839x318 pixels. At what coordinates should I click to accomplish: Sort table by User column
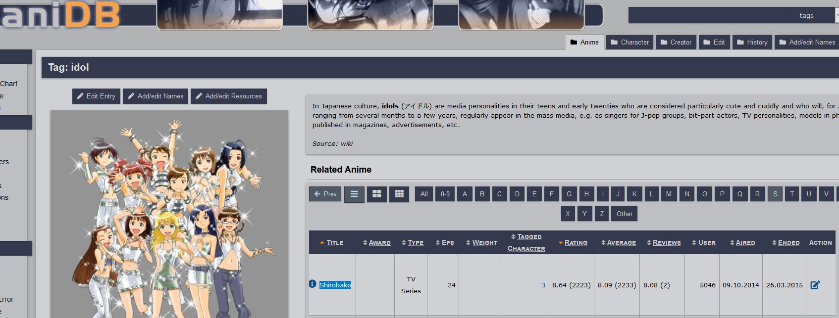[x=707, y=243]
